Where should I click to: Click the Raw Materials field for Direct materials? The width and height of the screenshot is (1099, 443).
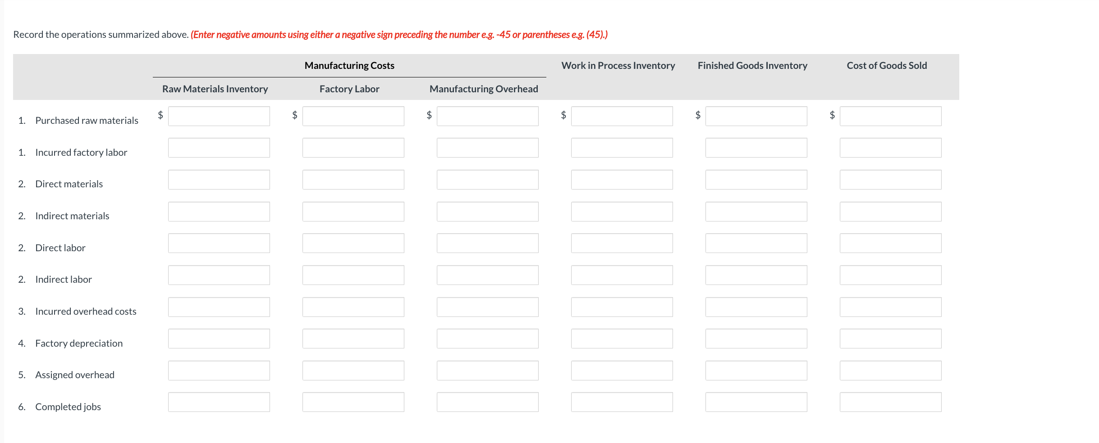coord(218,180)
